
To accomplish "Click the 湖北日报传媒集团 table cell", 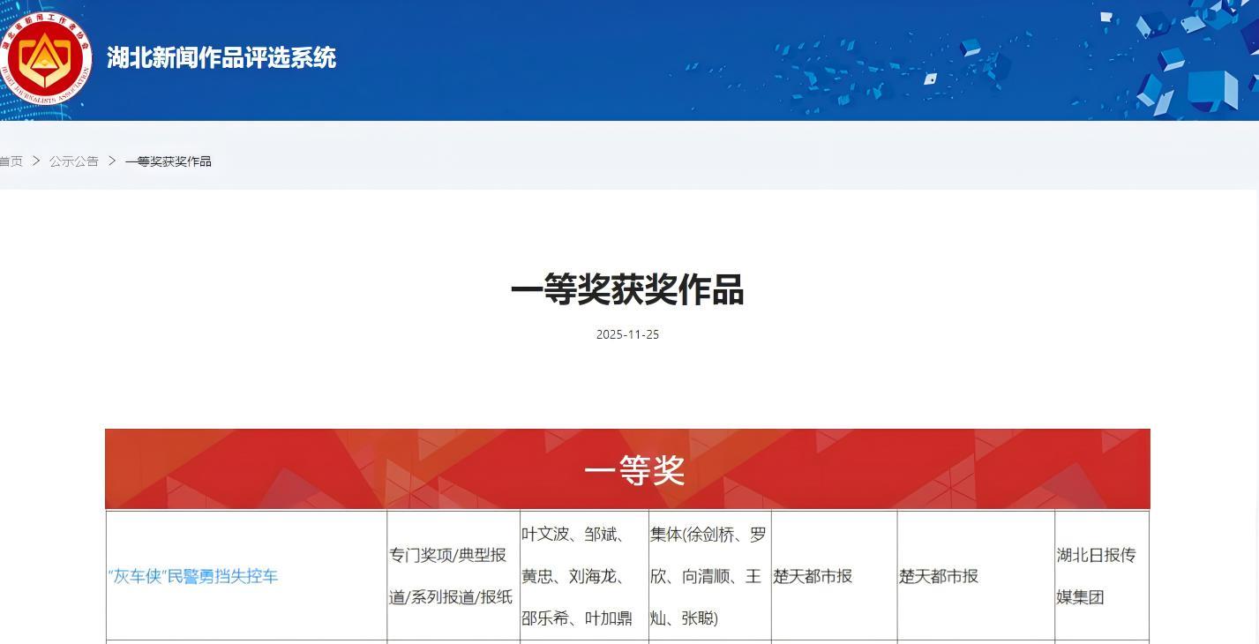I will tap(1096, 576).
